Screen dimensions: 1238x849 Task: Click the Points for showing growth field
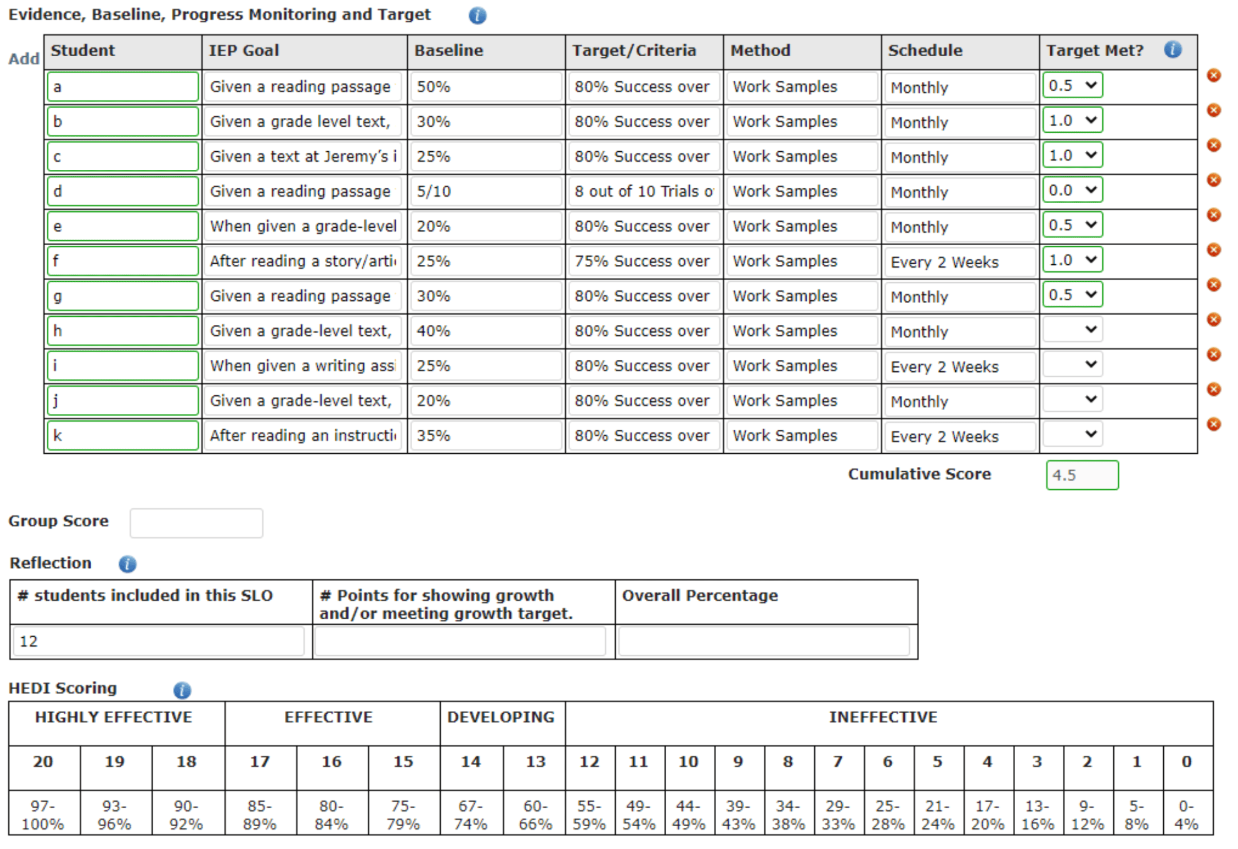pyautogui.click(x=460, y=641)
